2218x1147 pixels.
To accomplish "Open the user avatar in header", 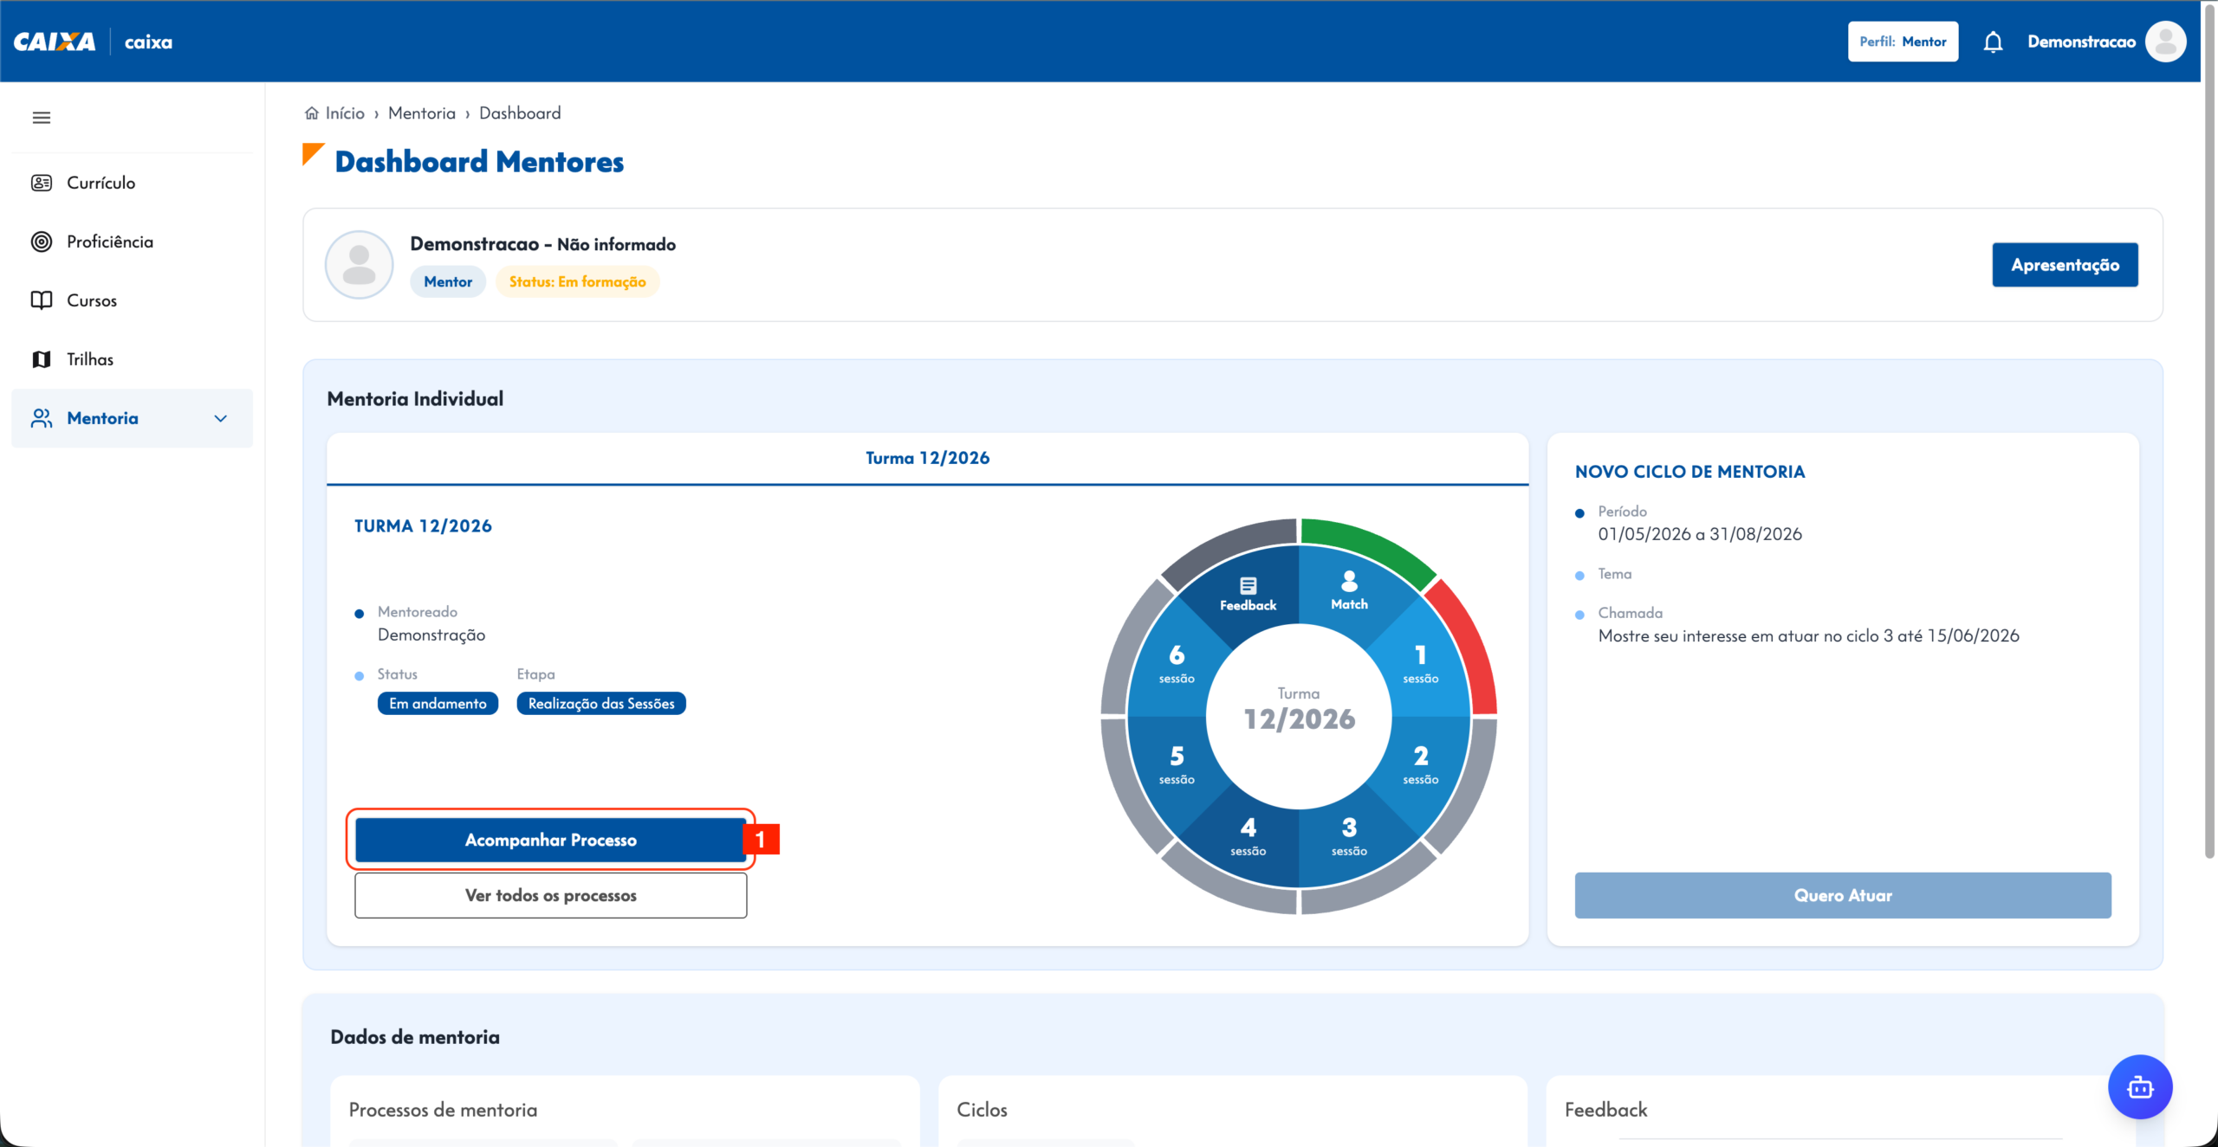I will click(2165, 42).
